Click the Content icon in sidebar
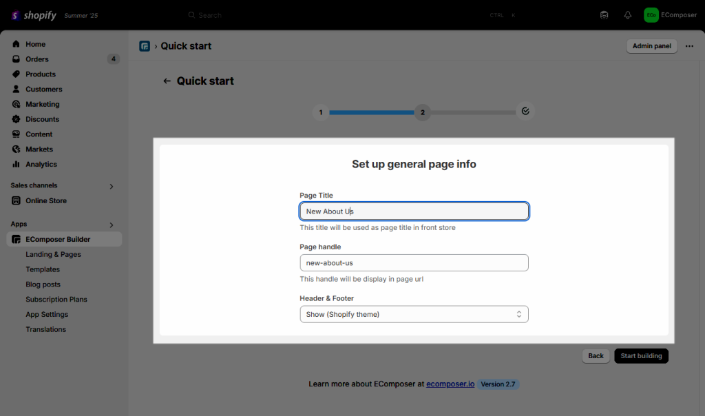705x416 pixels. tap(17, 134)
